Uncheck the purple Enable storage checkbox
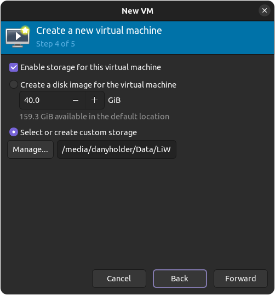275x295 pixels. pyautogui.click(x=14, y=67)
